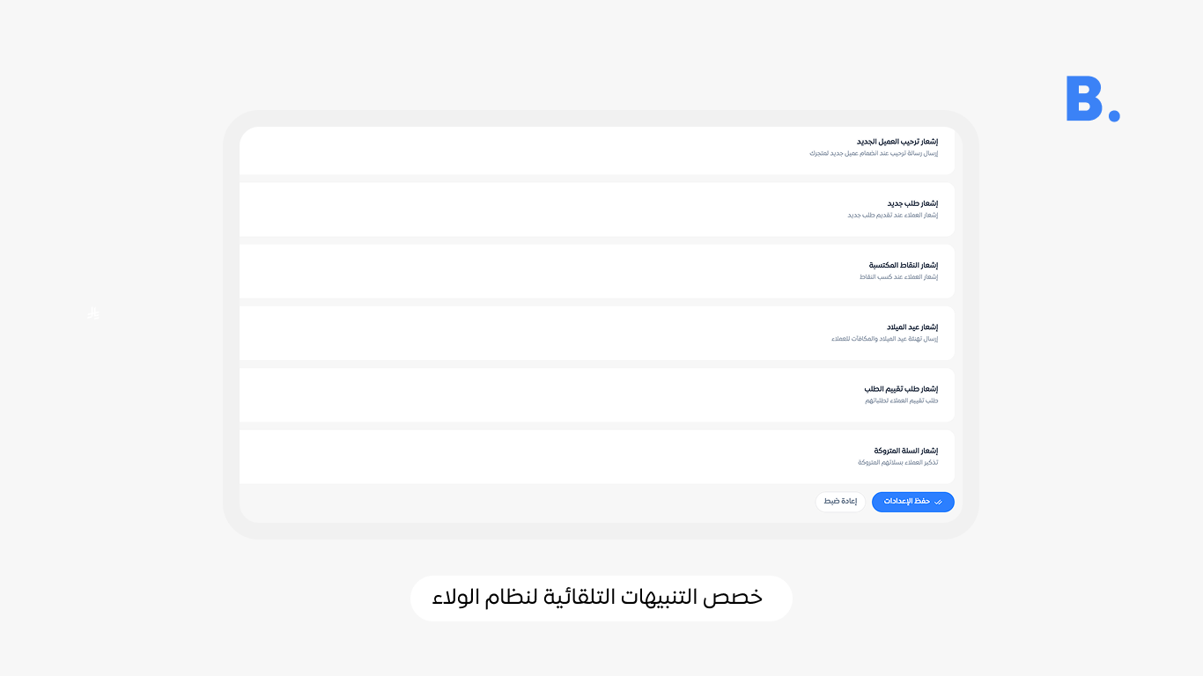Click the welcome message description under first notification
This screenshot has width=1203, height=676.
click(874, 153)
